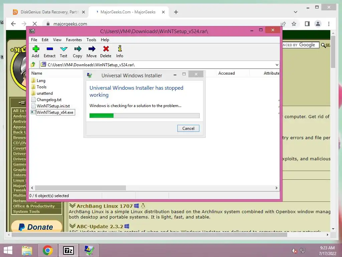The height and width of the screenshot is (257, 342).
Task: Open Chrome's tab search chevron
Action: pyautogui.click(x=296, y=12)
